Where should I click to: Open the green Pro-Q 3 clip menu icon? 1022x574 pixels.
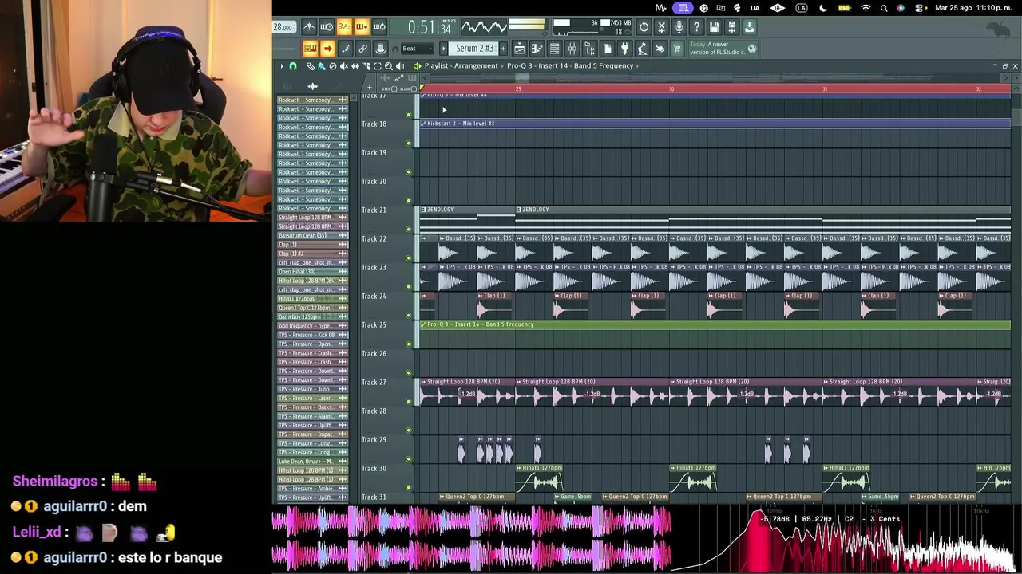(x=423, y=324)
